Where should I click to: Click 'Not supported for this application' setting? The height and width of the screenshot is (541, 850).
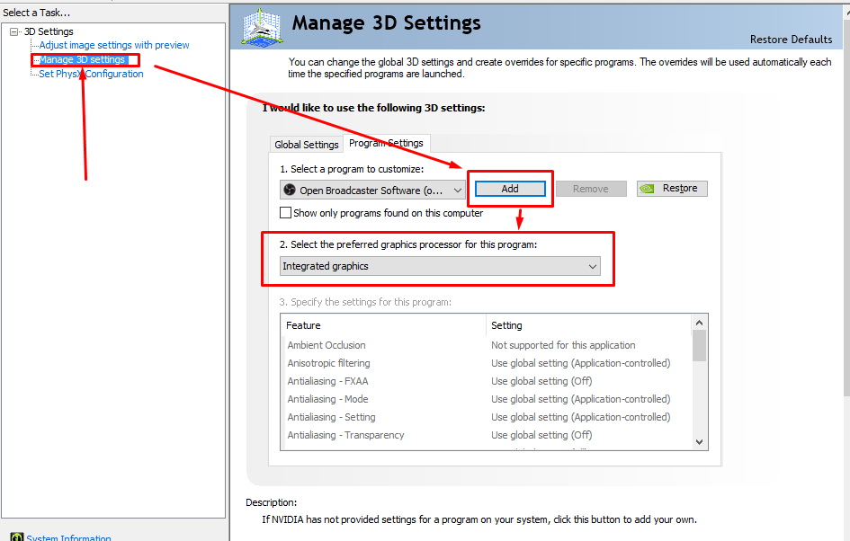click(563, 345)
